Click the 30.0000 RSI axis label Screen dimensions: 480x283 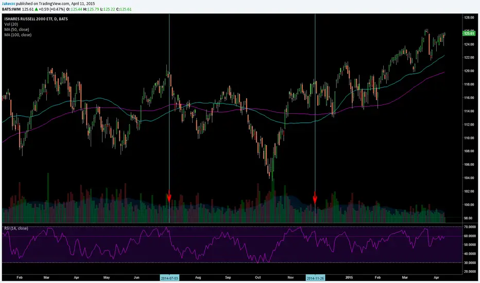470,262
